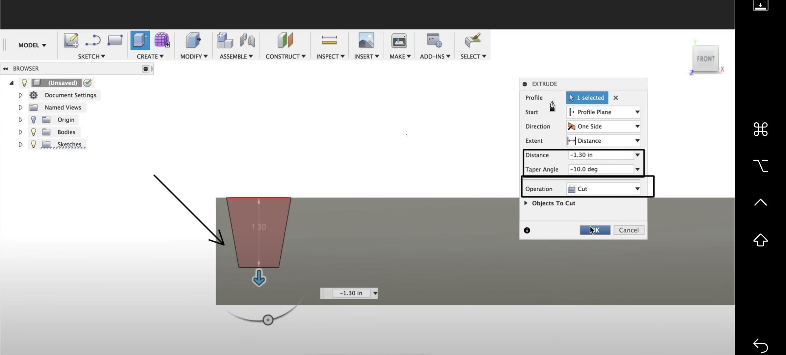Click the Measure ruler icon
786x355 pixels.
coord(329,40)
